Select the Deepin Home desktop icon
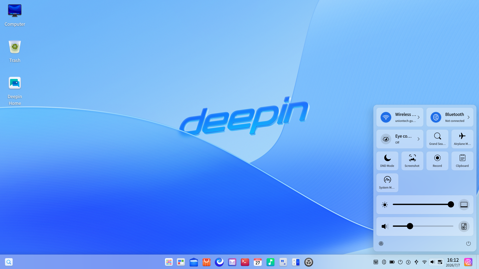Image resolution: width=479 pixels, height=269 pixels. 15,91
